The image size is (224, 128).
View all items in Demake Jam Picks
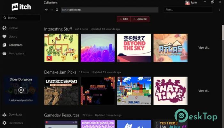click(204, 91)
